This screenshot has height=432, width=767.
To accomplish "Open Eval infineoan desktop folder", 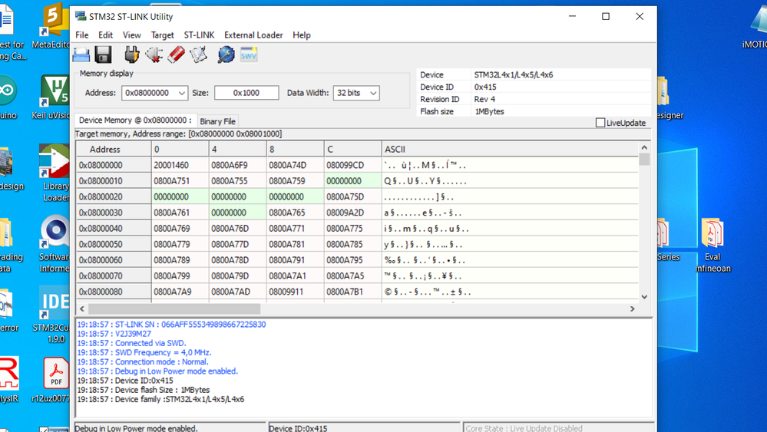I will click(712, 246).
